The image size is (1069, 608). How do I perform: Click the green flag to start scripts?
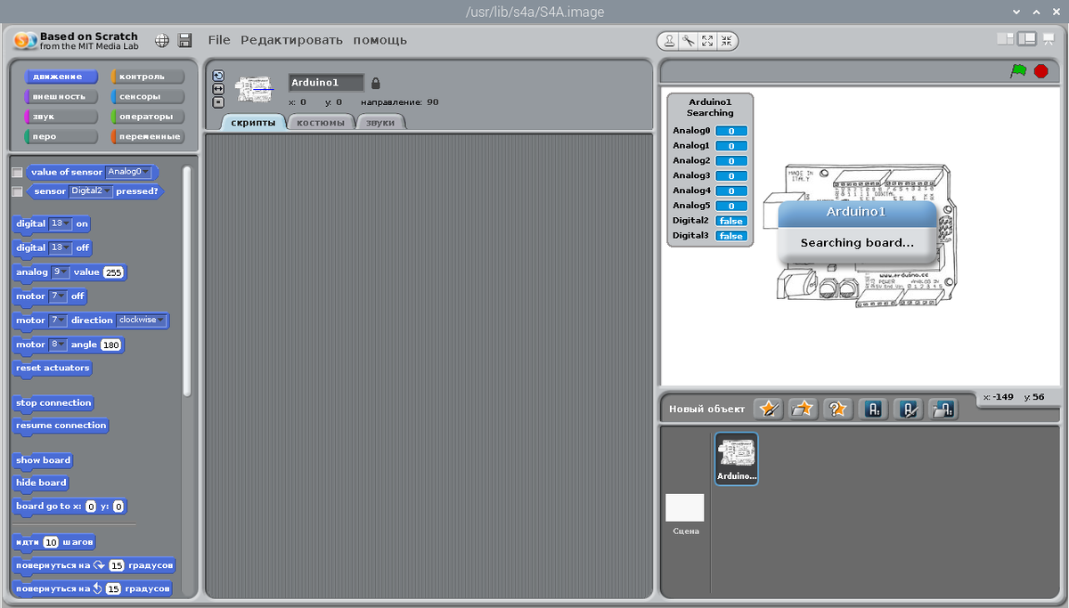coord(1018,70)
